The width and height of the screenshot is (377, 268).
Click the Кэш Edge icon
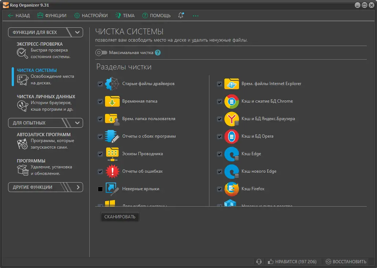tap(231, 154)
